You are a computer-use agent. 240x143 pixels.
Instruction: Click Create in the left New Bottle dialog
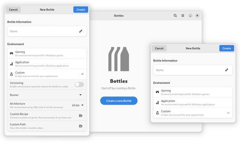coord(81,9)
